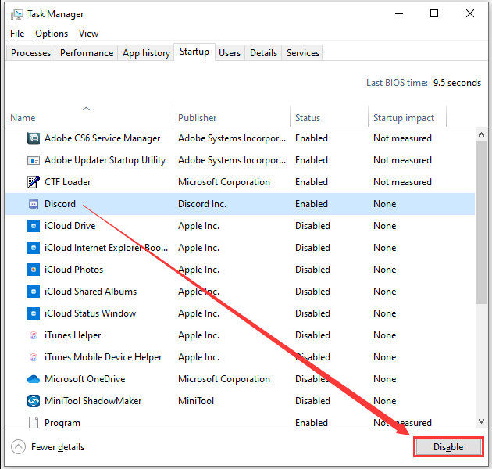Click the Last BIOS time value
This screenshot has width=492, height=469.
(x=457, y=83)
